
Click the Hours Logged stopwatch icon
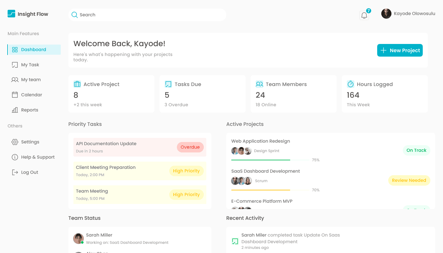point(351,84)
